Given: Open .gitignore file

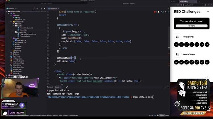Looking at the screenshot, I should [15, 53].
